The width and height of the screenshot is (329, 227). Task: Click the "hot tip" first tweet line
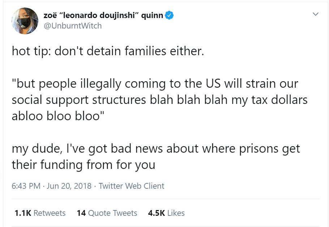click(x=108, y=51)
